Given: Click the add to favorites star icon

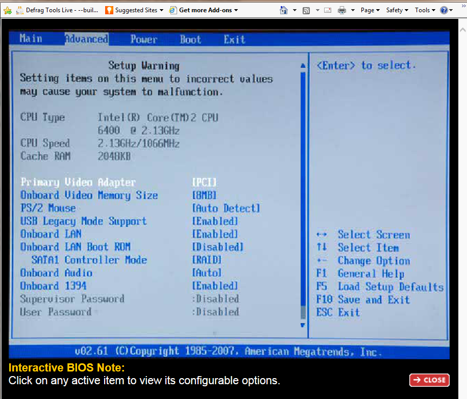Looking at the screenshot, I should [x=8, y=10].
